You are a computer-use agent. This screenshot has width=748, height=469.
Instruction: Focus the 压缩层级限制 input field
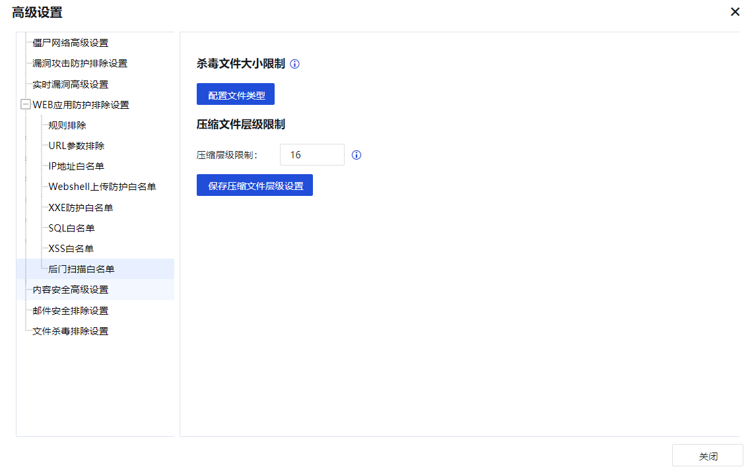(x=312, y=155)
